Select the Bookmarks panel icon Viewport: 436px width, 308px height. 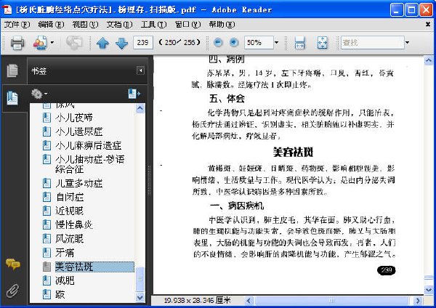click(x=12, y=98)
